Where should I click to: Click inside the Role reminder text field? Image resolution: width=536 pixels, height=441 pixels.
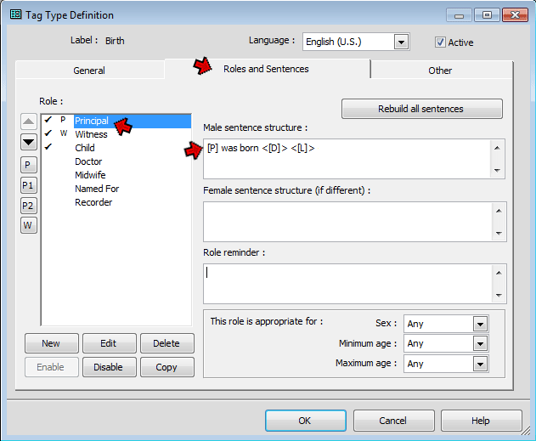coord(347,282)
